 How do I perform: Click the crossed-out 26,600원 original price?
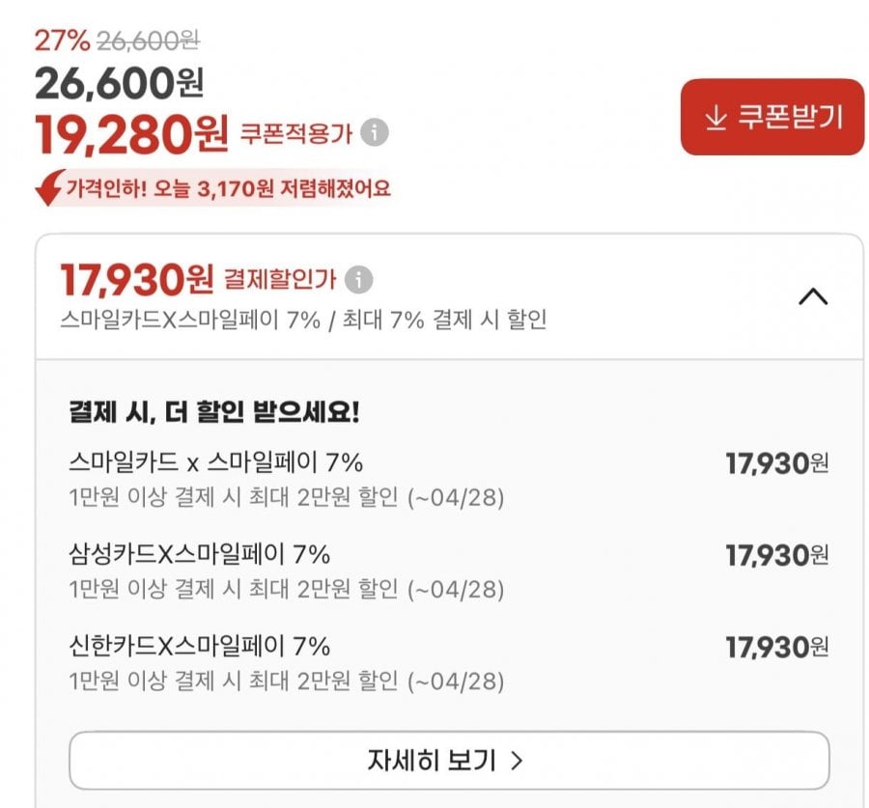148,41
